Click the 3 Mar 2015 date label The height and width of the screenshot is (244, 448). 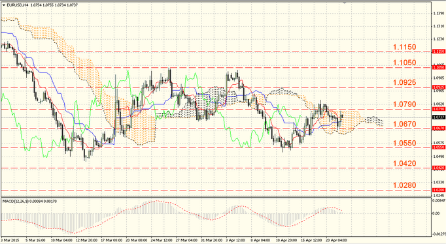pyautogui.click(x=10, y=240)
